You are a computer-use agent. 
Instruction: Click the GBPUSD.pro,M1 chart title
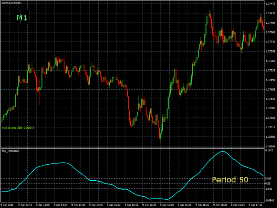click(12, 3)
